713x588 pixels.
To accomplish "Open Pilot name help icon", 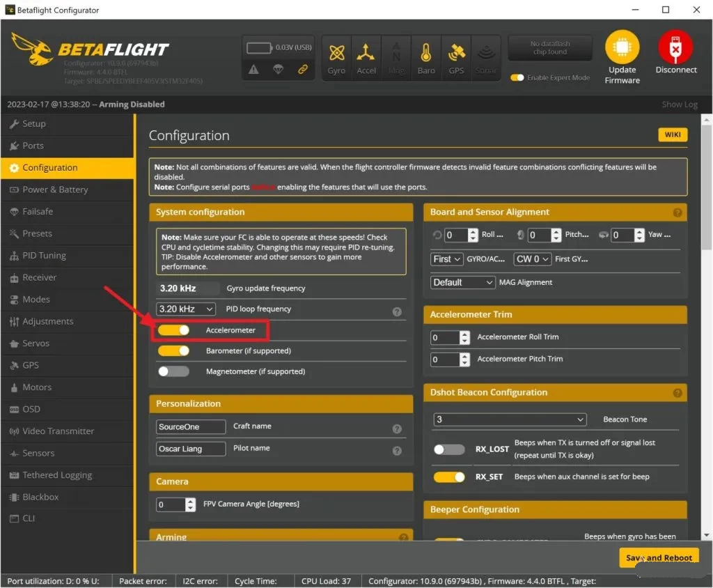I will (397, 451).
